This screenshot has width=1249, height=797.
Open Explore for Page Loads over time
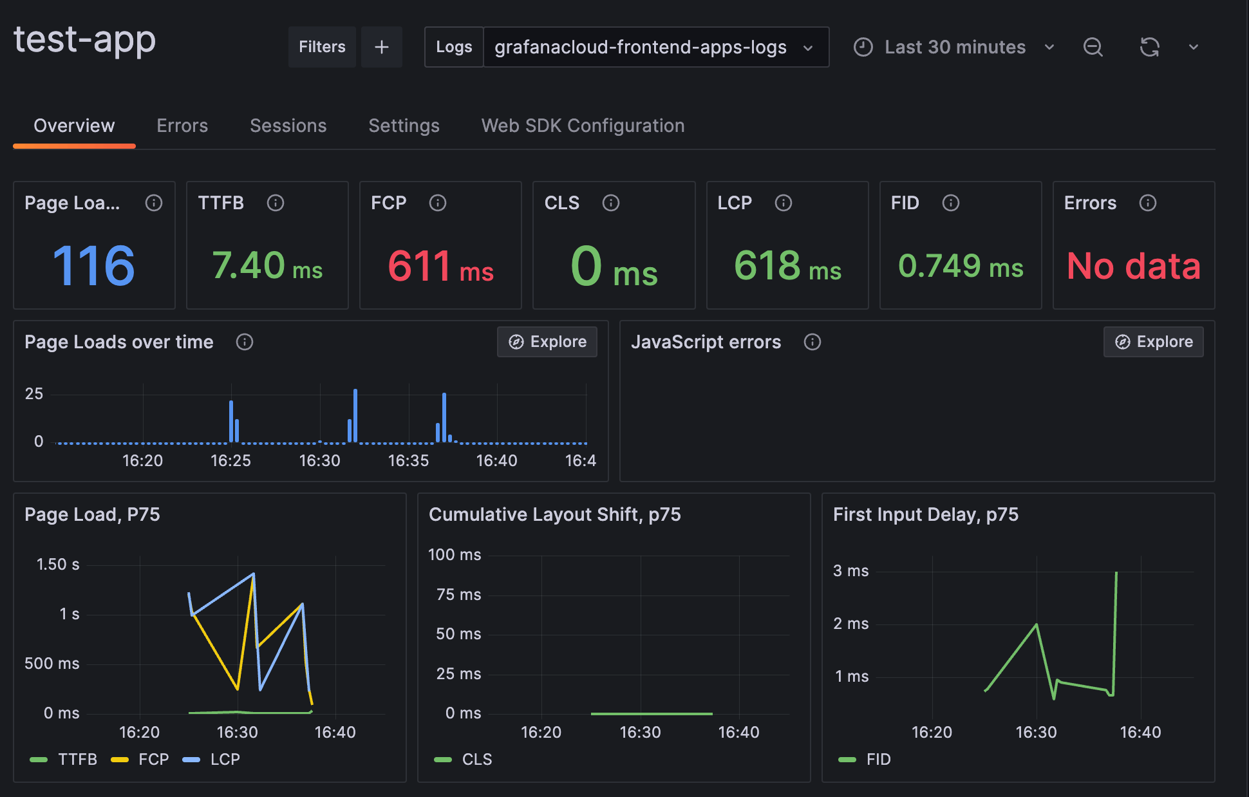pos(547,342)
